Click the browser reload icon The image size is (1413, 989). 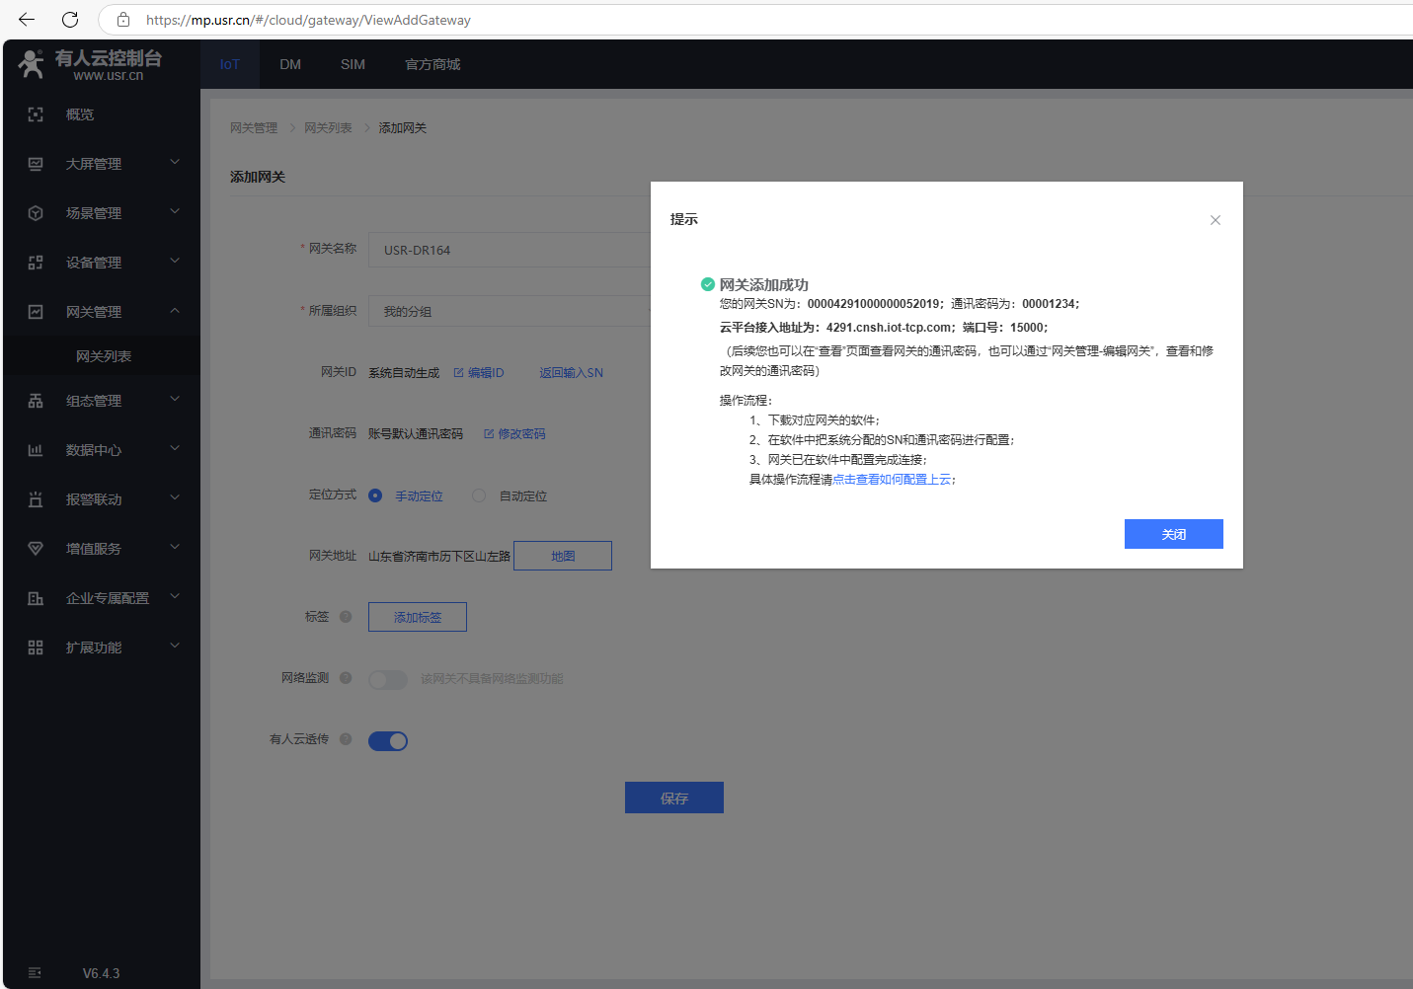tap(70, 20)
